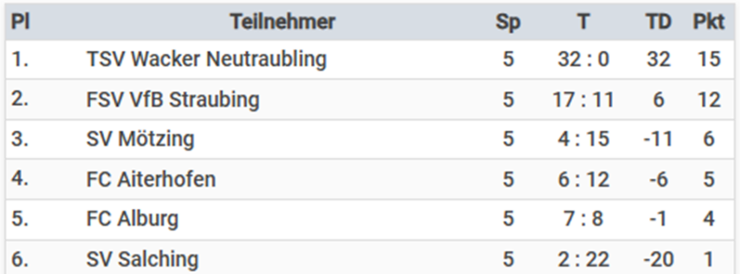
Task: Select the 17 : 11 goals cell
Action: click(584, 100)
